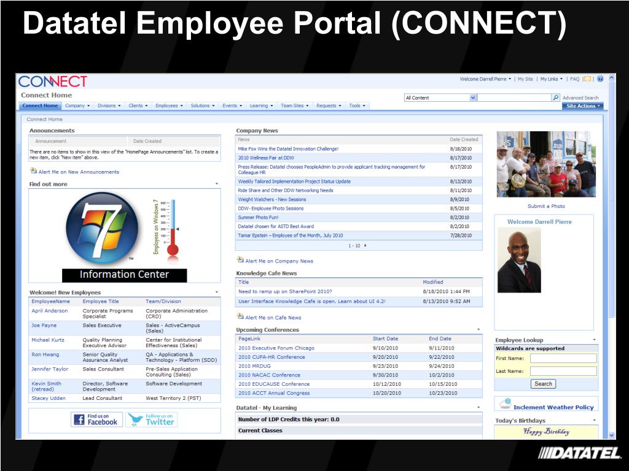Expand the Welcome! New Employees web part menu
This screenshot has height=471, width=629.
[x=217, y=293]
